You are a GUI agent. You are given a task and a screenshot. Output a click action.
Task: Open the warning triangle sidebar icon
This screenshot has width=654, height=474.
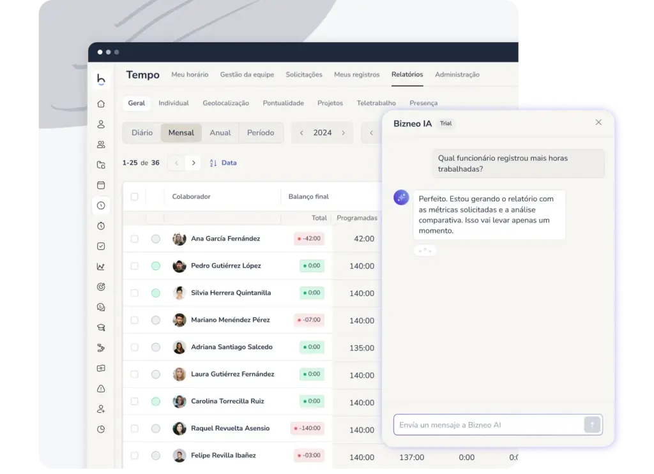pyautogui.click(x=101, y=389)
